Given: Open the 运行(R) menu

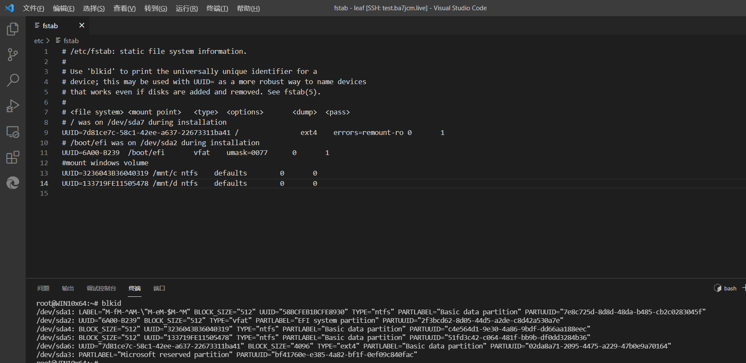Looking at the screenshot, I should pos(187,8).
